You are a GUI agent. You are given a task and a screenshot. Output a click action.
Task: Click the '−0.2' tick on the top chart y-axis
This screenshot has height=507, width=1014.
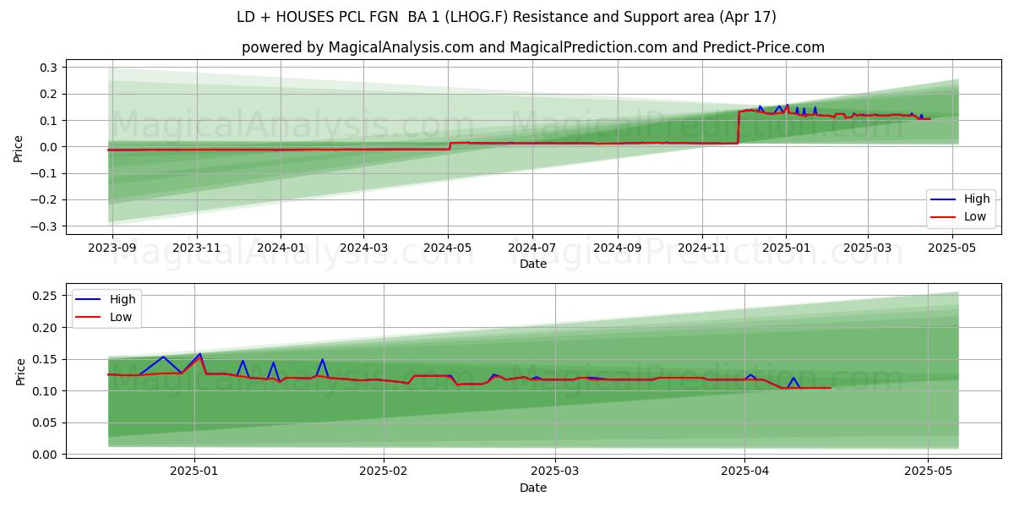point(46,200)
